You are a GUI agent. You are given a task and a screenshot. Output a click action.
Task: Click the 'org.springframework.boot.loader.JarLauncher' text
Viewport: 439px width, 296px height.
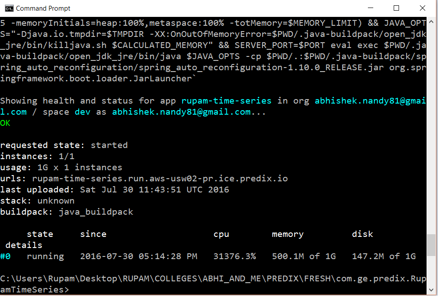point(213,73)
